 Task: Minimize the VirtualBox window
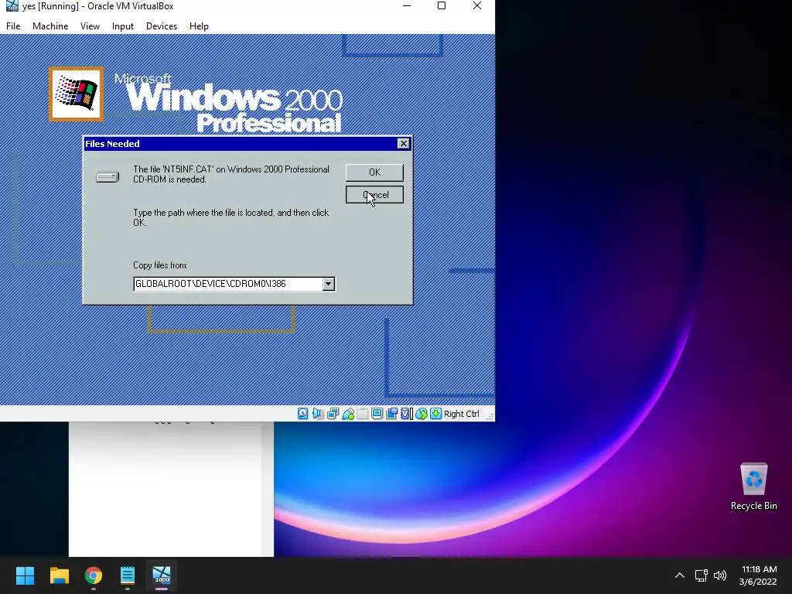pos(407,6)
